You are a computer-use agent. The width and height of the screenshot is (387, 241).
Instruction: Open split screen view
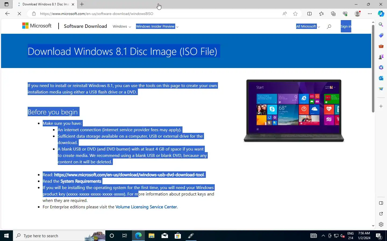tap(309, 14)
